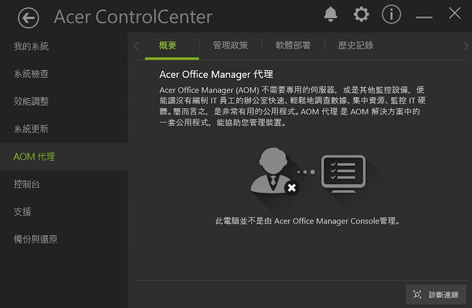Viewport: 472px width, 308px height.
Task: Switch to the 管理政策 tab
Action: point(230,45)
